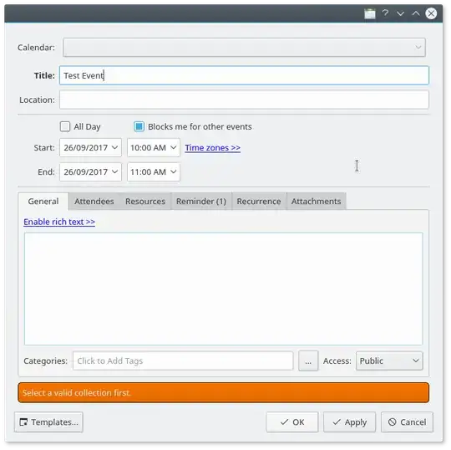Open the Recurrence tab
The height and width of the screenshot is (450, 451).
259,201
